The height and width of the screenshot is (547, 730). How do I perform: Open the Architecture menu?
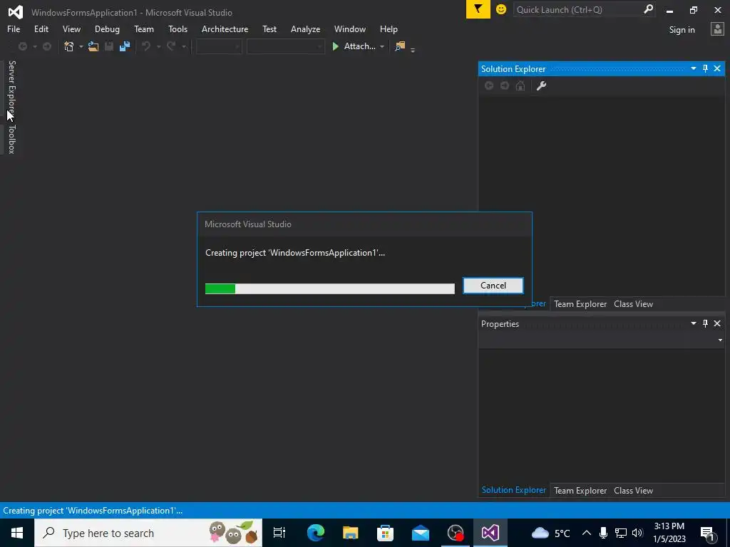coord(225,28)
